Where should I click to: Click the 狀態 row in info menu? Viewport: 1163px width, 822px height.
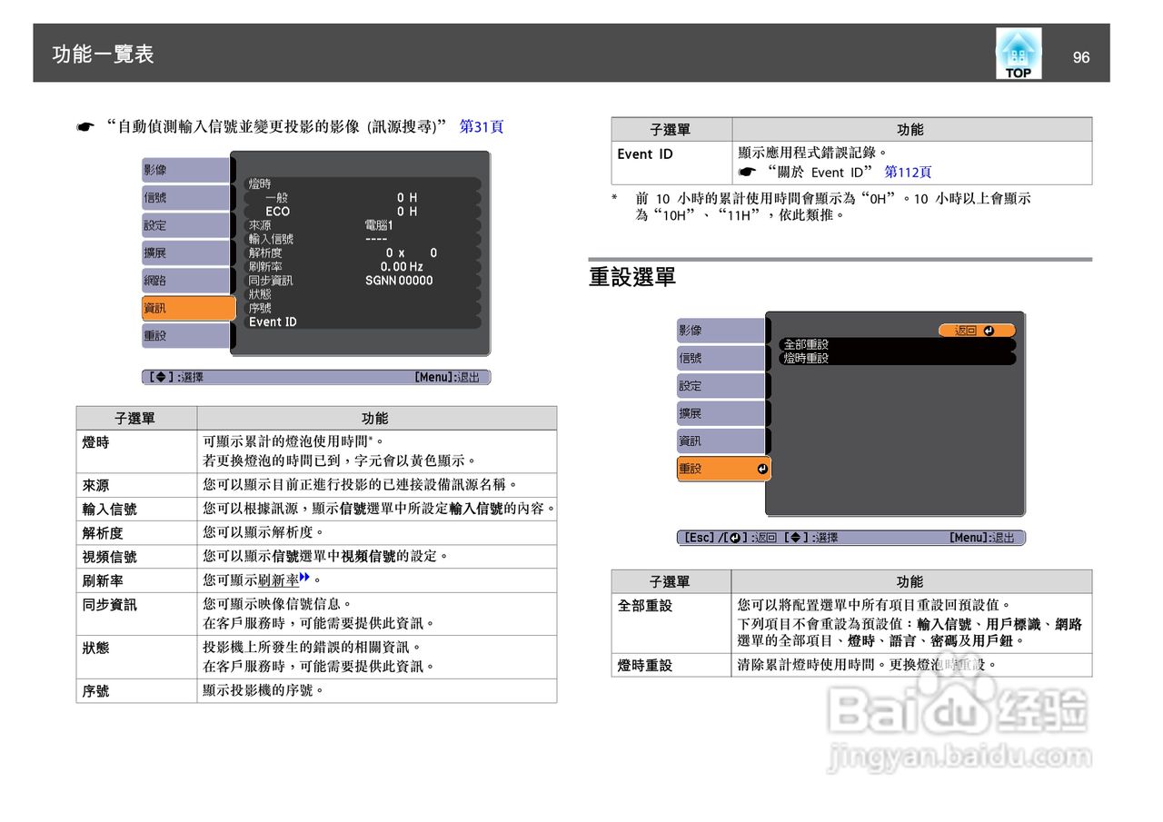(363, 294)
